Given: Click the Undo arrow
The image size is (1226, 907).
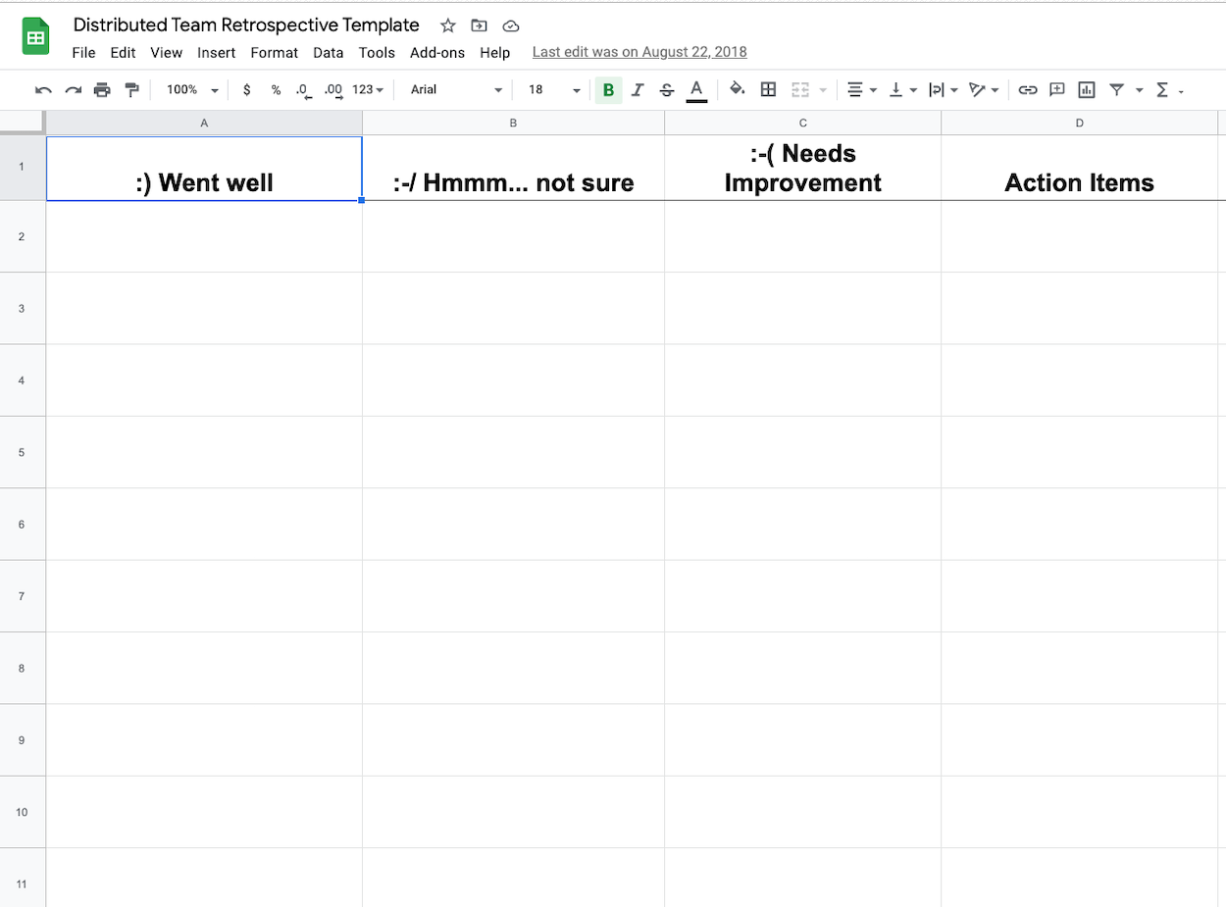Looking at the screenshot, I should (x=42, y=89).
